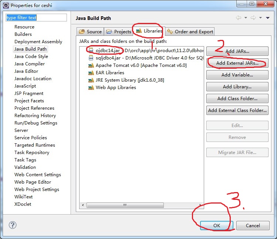277x239 pixels.
Task: Select Resource in the properties tree
Action: (x=24, y=27)
